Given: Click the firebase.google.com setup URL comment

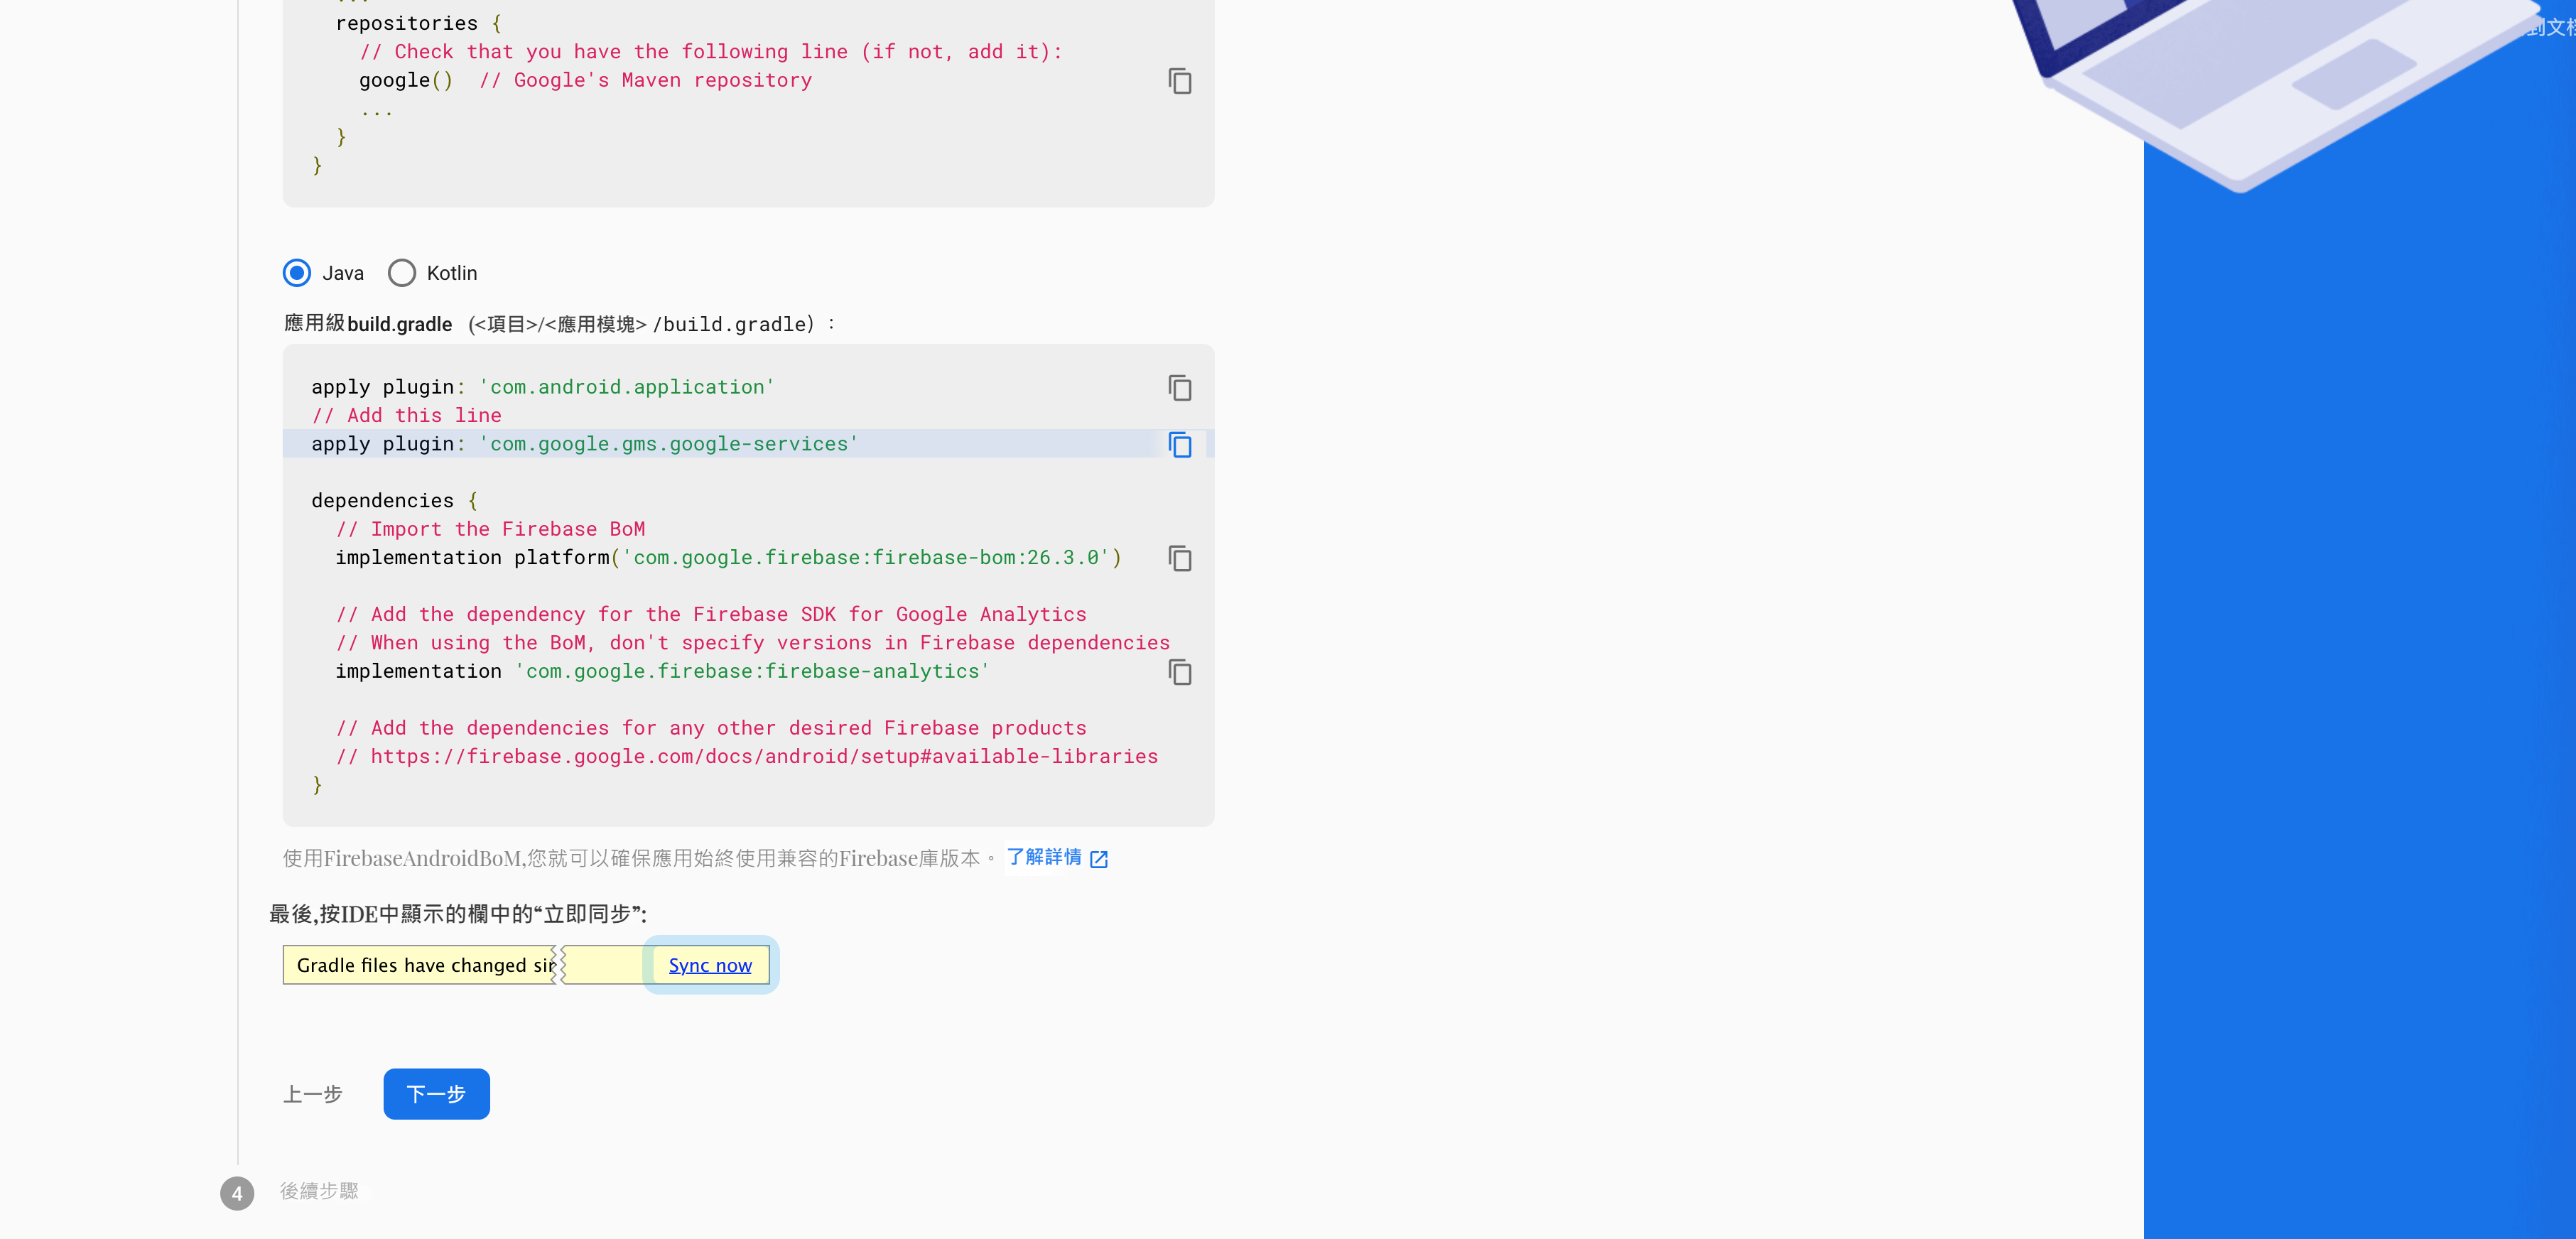Looking at the screenshot, I should click(x=763, y=757).
